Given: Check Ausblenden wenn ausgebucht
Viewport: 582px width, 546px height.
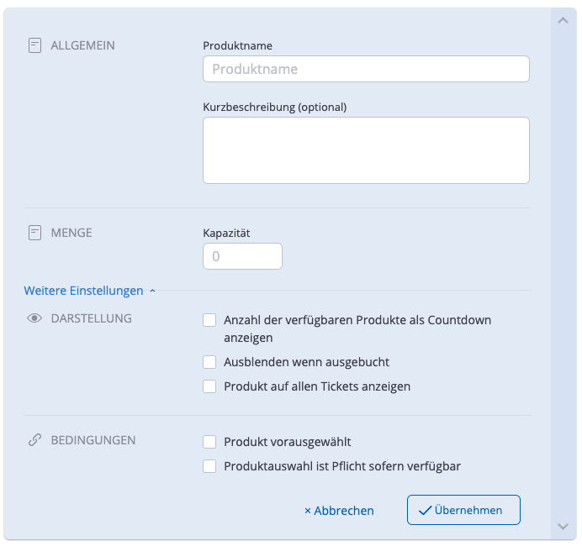Looking at the screenshot, I should coord(210,362).
